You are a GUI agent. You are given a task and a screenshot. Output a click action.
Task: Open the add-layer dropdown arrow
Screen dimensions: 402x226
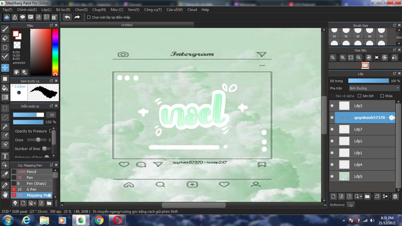pyautogui.click(x=361, y=197)
